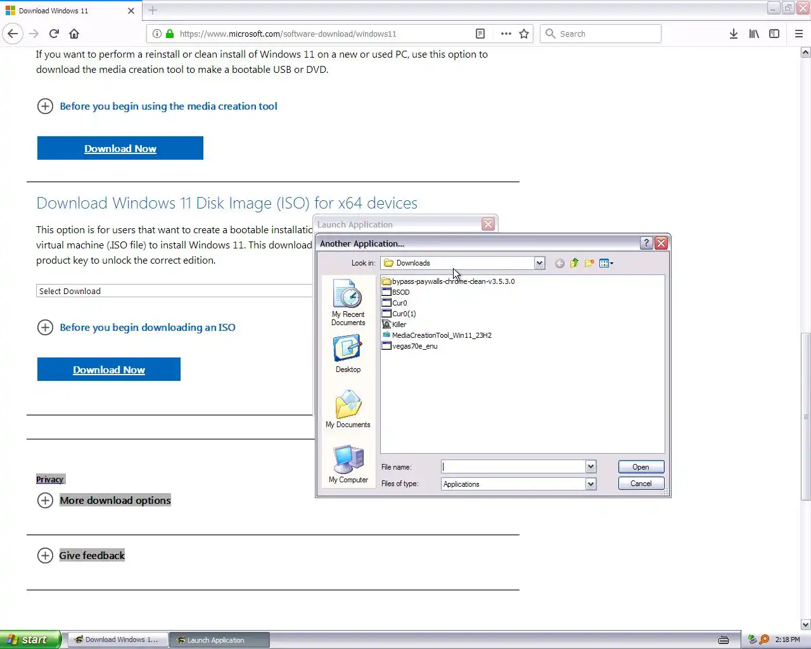The height and width of the screenshot is (649, 811).
Task: Switch to Download Windows 1... taskbar item
Action: [x=118, y=640]
